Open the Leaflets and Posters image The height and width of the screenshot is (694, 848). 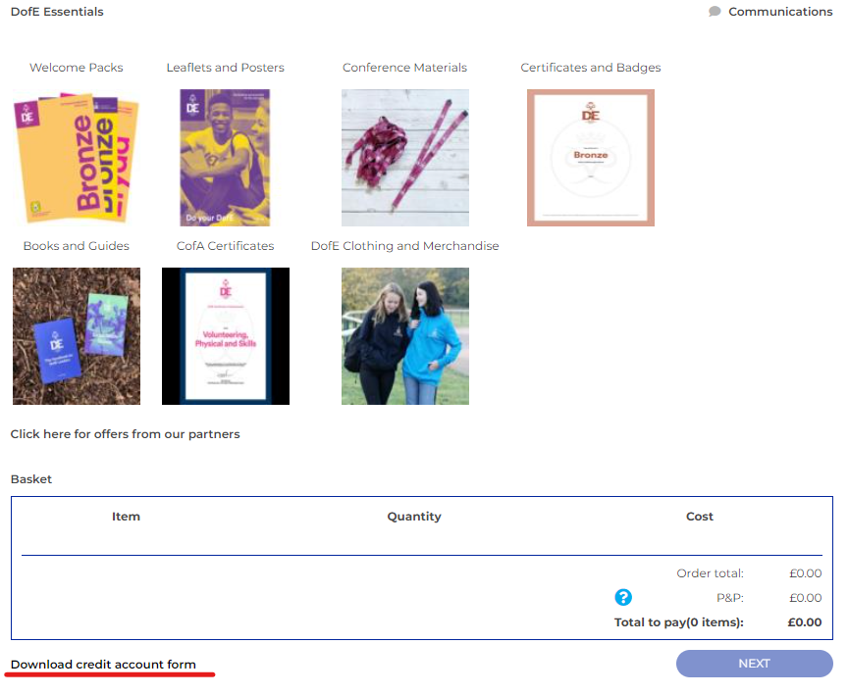click(x=225, y=158)
